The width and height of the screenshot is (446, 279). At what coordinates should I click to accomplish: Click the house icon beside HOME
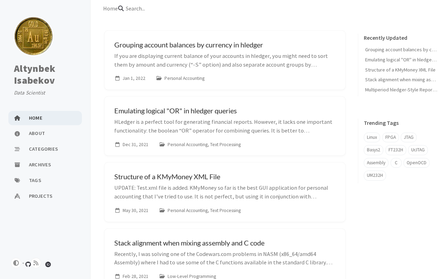click(x=17, y=118)
